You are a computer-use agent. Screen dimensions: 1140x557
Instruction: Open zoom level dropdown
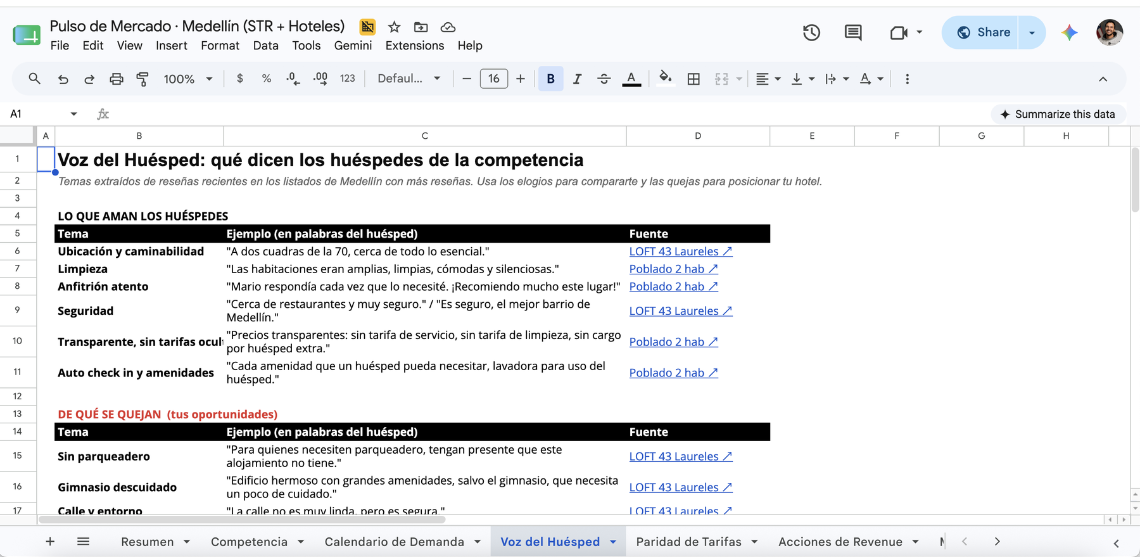(188, 79)
